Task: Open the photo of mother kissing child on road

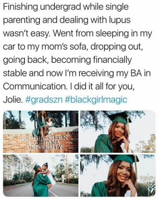Action: point(41,176)
